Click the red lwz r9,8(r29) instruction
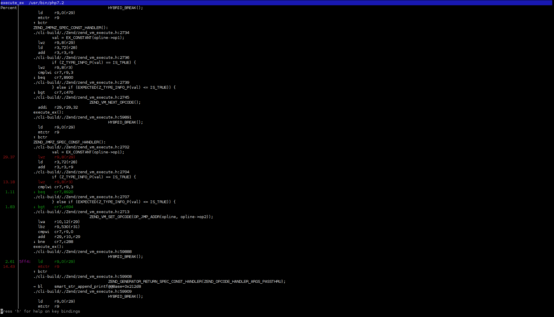 56,157
